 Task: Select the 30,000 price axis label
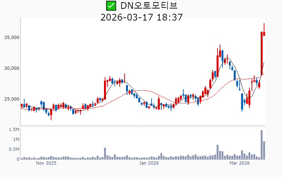click(x=11, y=68)
